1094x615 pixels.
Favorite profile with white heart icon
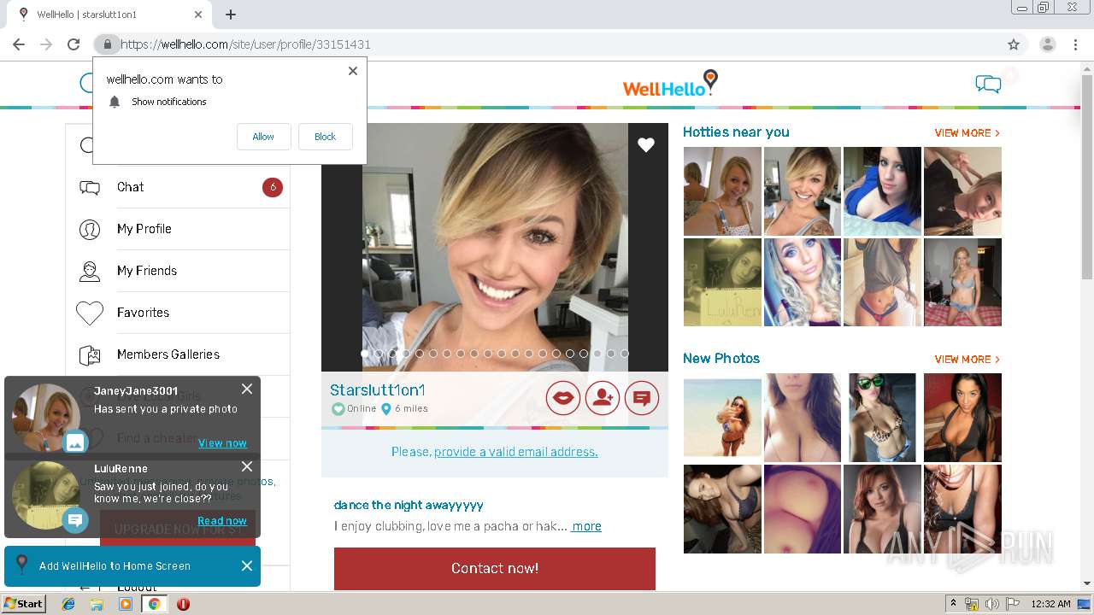click(x=646, y=145)
